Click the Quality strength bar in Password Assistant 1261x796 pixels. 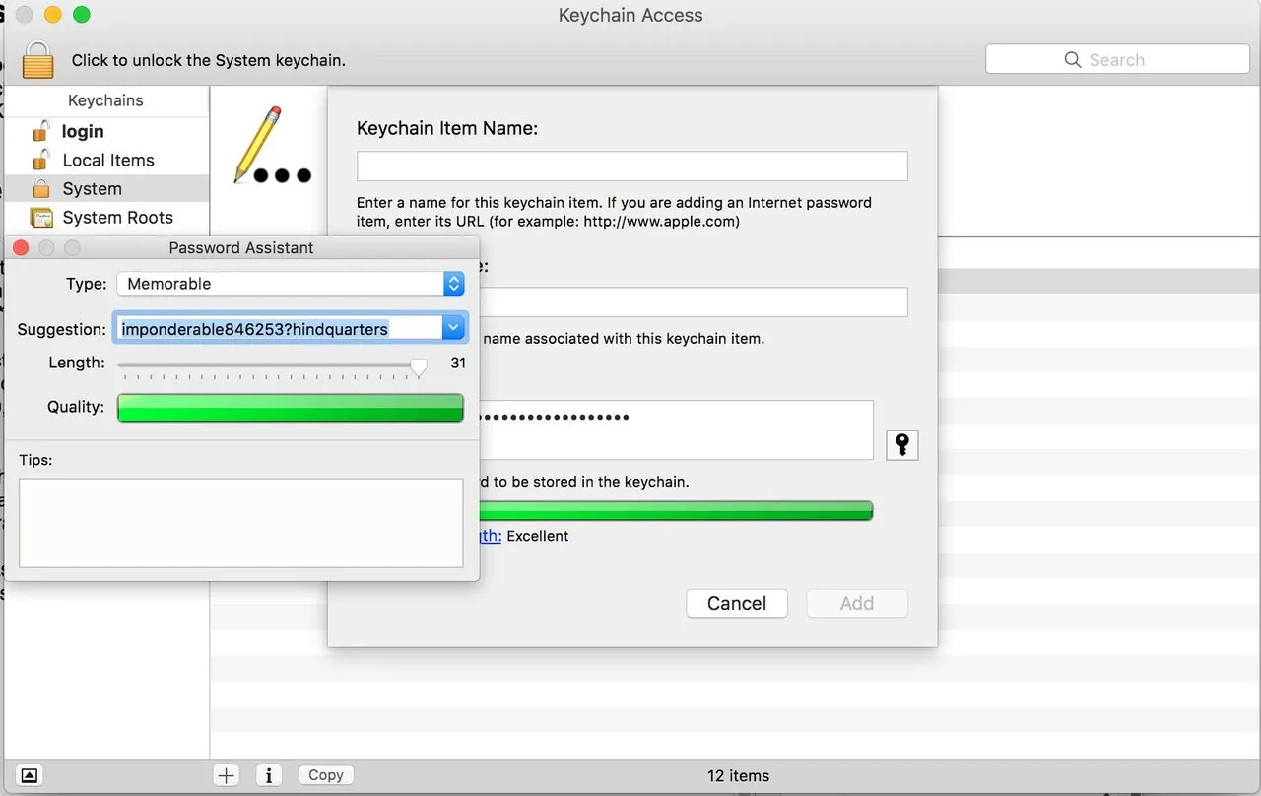(291, 408)
